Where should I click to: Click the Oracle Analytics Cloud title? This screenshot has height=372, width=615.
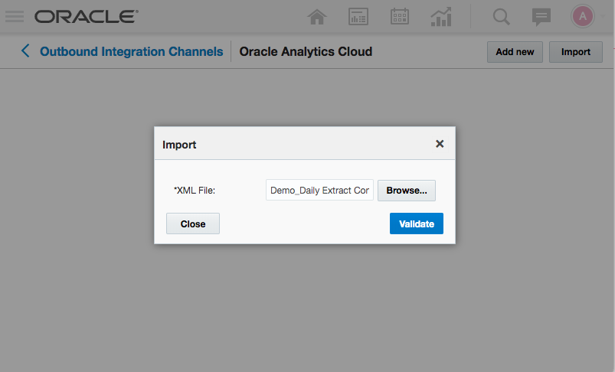[306, 51]
